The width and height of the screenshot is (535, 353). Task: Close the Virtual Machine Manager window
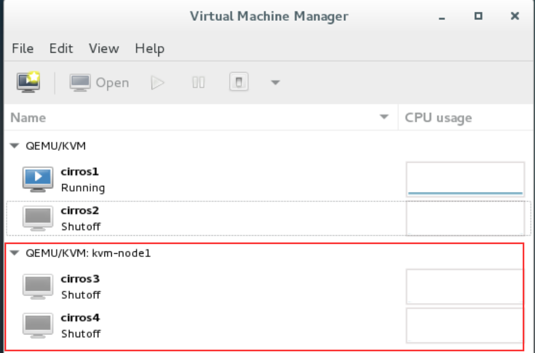coord(515,16)
